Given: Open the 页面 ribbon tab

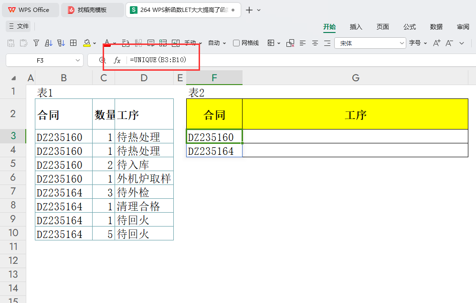Looking at the screenshot, I should pyautogui.click(x=383, y=27).
